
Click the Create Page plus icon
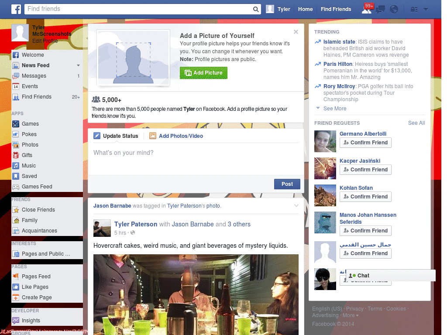pyautogui.click(x=16, y=297)
